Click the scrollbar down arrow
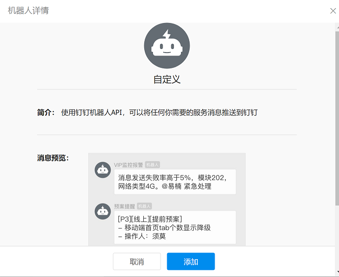Image resolution: width=339 pixels, height=277 pixels. click(337, 272)
